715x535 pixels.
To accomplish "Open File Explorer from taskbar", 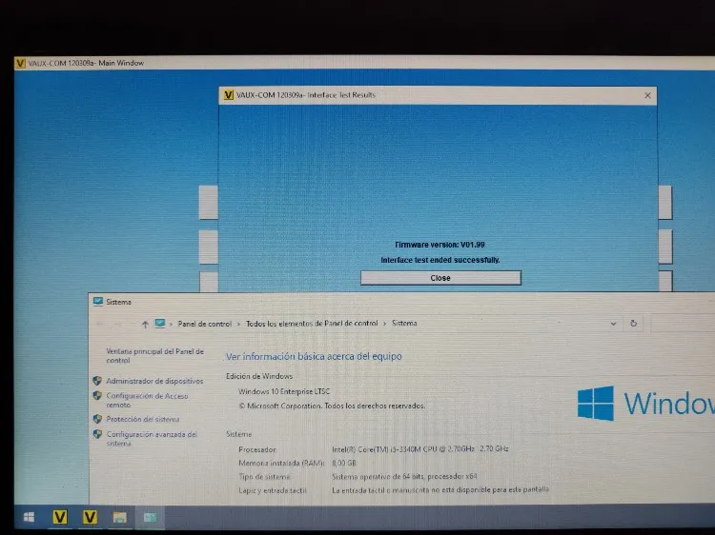I will [x=120, y=517].
